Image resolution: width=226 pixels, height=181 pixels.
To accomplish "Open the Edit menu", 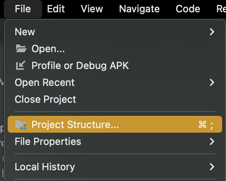I will [x=56, y=9].
